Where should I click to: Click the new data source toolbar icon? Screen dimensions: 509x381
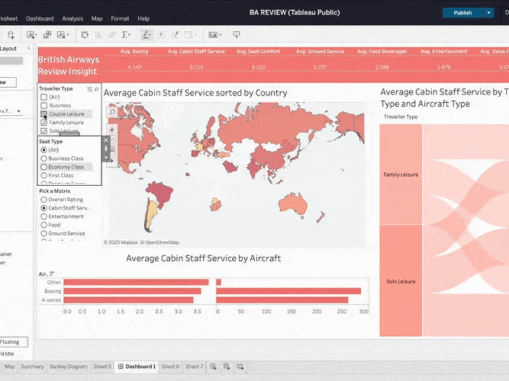coord(11,35)
